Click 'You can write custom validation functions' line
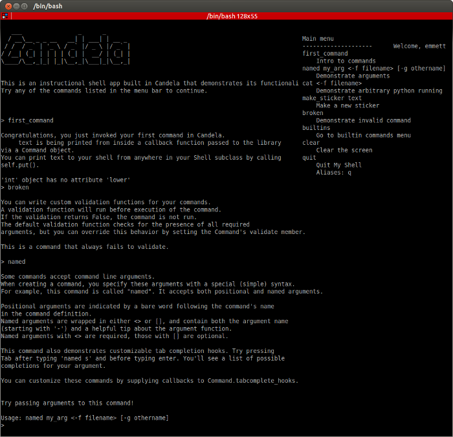Image resolution: width=453 pixels, height=437 pixels. (105, 202)
